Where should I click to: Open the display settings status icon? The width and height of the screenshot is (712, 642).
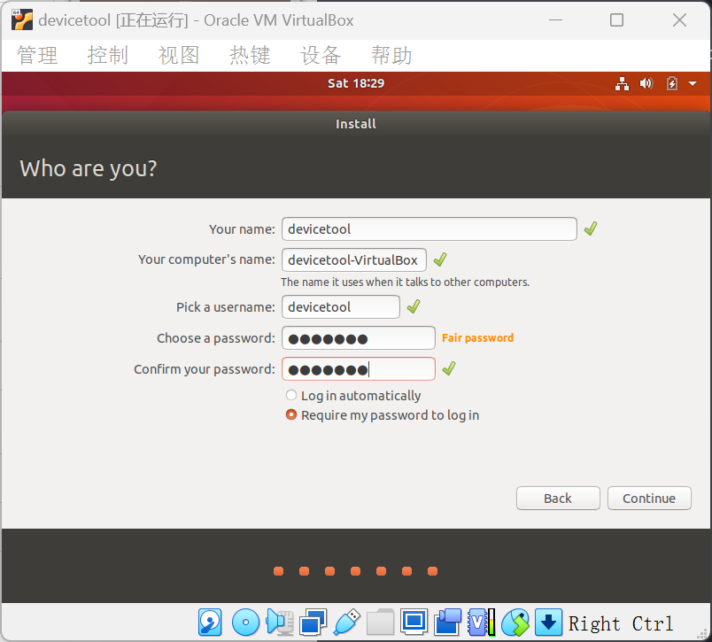pos(414,622)
